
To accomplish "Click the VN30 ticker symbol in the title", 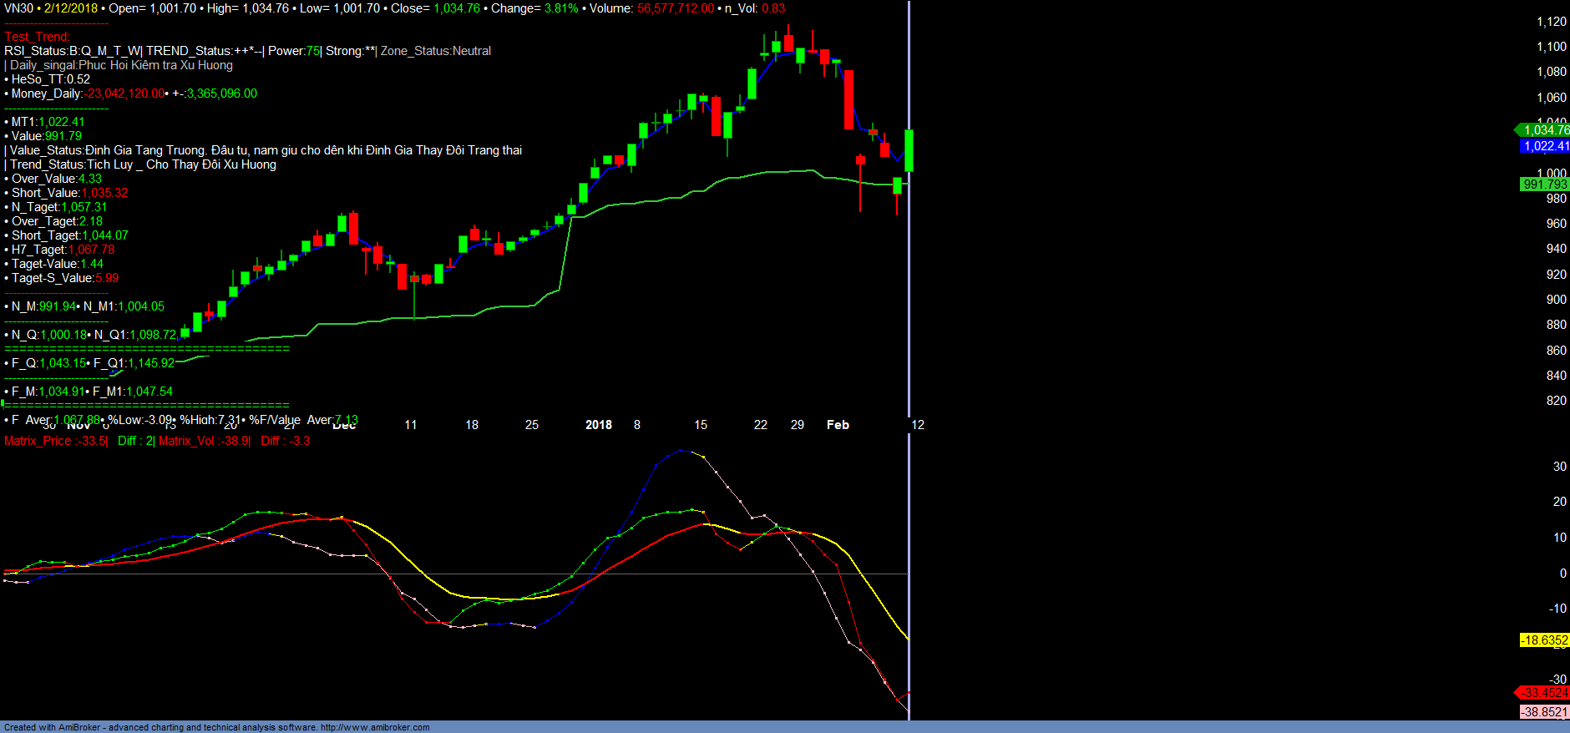I will point(18,8).
